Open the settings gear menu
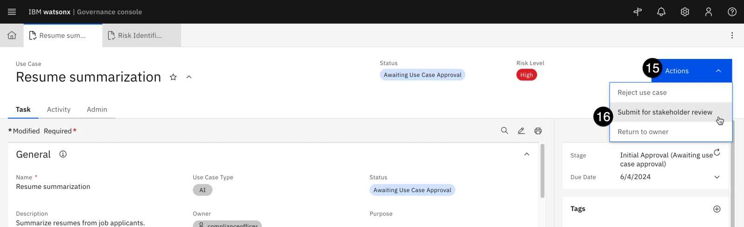This screenshot has width=744, height=227. pos(685,12)
